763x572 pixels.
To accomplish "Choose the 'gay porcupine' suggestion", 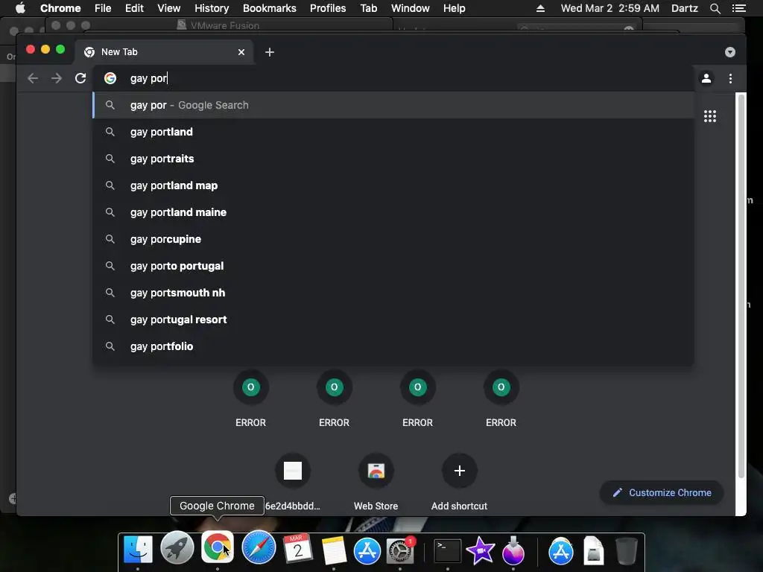I will pos(393,239).
